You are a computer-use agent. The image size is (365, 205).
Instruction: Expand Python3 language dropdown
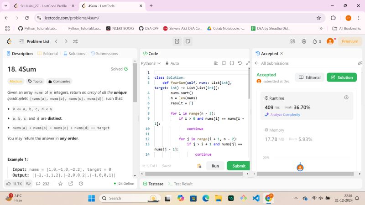pos(151,63)
